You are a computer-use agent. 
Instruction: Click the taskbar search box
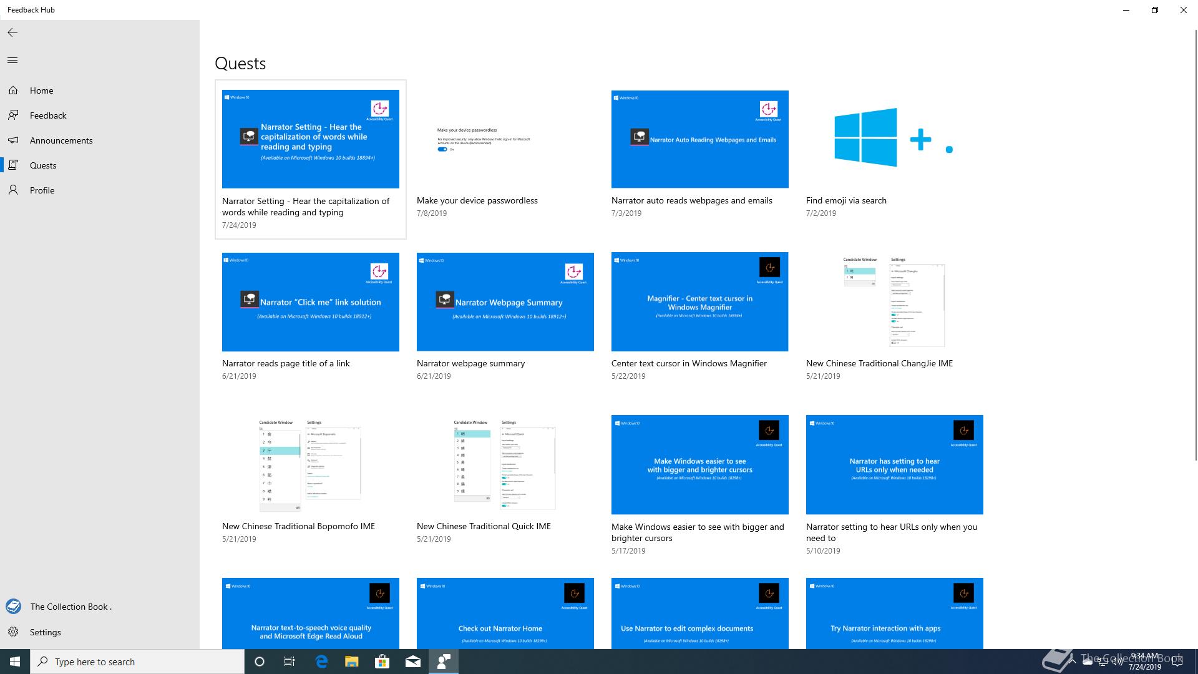[x=137, y=662]
